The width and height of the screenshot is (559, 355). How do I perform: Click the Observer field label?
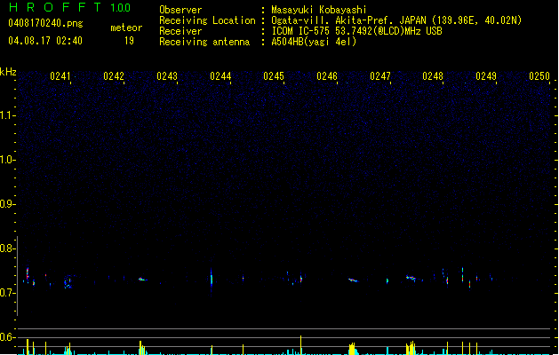180,10
